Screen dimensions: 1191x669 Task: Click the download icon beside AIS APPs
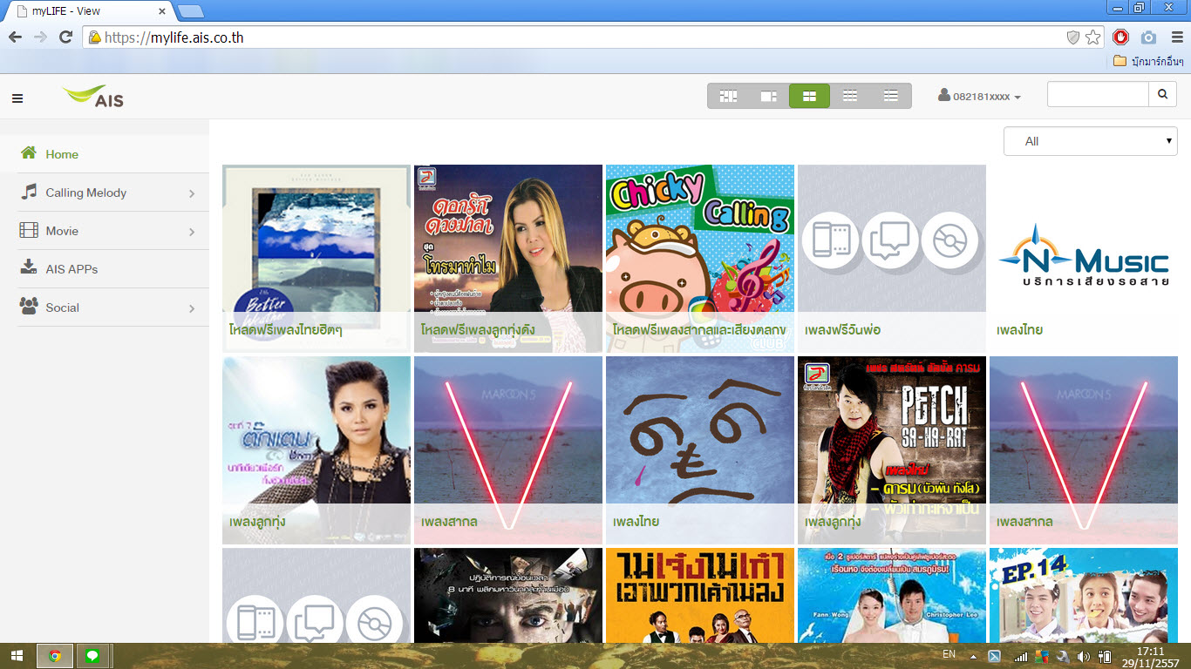pyautogui.click(x=29, y=267)
